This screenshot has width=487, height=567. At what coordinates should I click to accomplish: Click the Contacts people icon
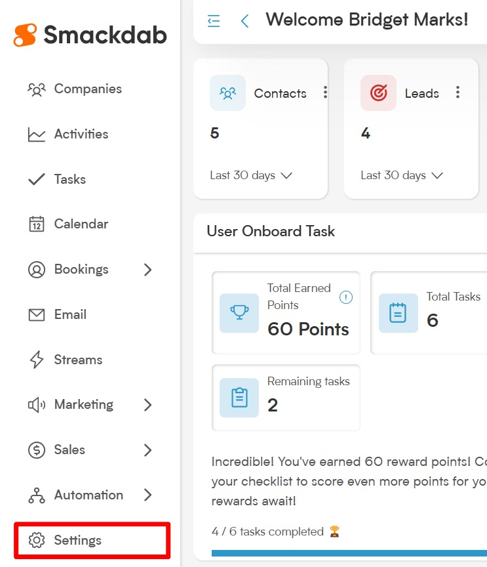click(x=227, y=93)
